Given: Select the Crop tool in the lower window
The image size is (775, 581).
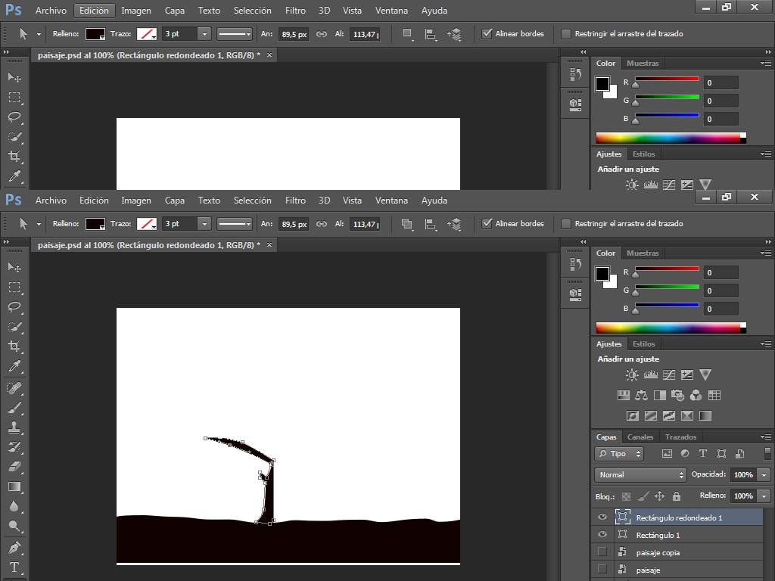Looking at the screenshot, I should (x=14, y=346).
